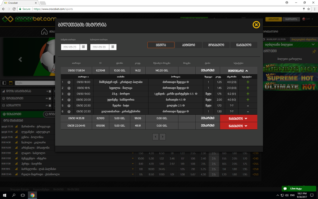This screenshot has height=199, width=318.
Task: Click the yellow ანგარიში account button
Action: pyautogui.click(x=274, y=19)
